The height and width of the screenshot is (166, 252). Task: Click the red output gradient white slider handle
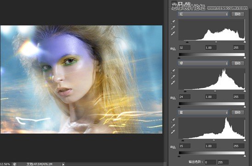click(245, 58)
